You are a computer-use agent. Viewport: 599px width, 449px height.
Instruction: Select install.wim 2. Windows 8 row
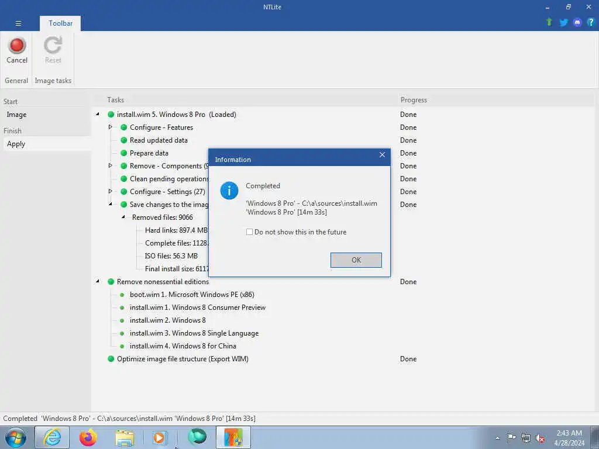pos(168,320)
